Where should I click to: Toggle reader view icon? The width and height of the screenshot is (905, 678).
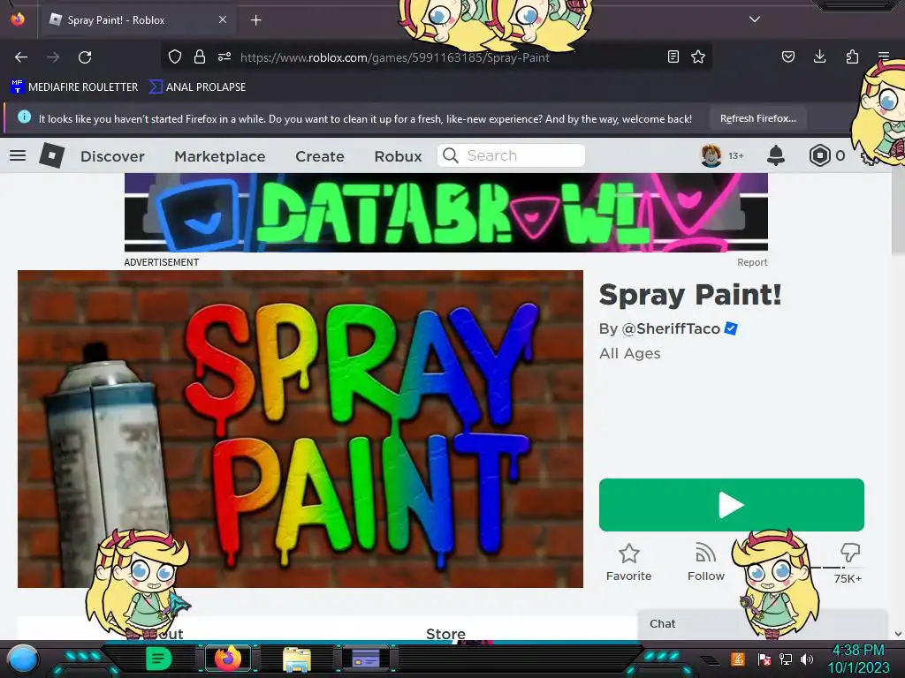[x=673, y=56]
